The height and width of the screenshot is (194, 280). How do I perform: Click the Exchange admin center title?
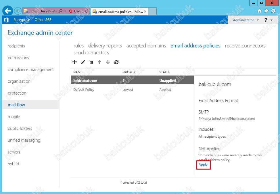pos(40,33)
